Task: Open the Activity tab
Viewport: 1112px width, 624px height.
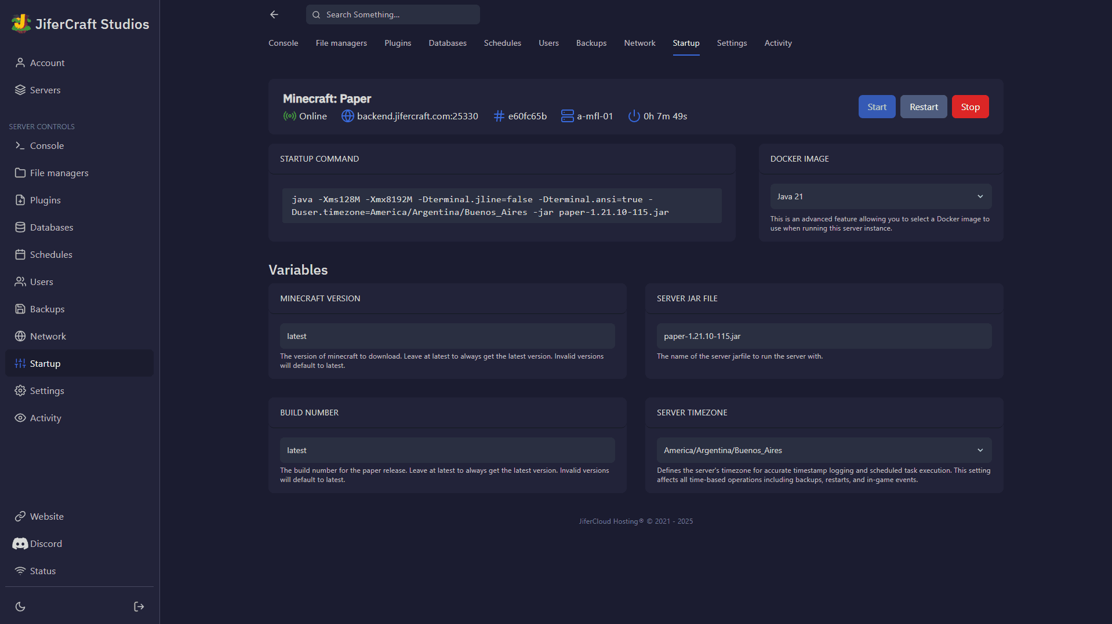Action: [x=777, y=43]
